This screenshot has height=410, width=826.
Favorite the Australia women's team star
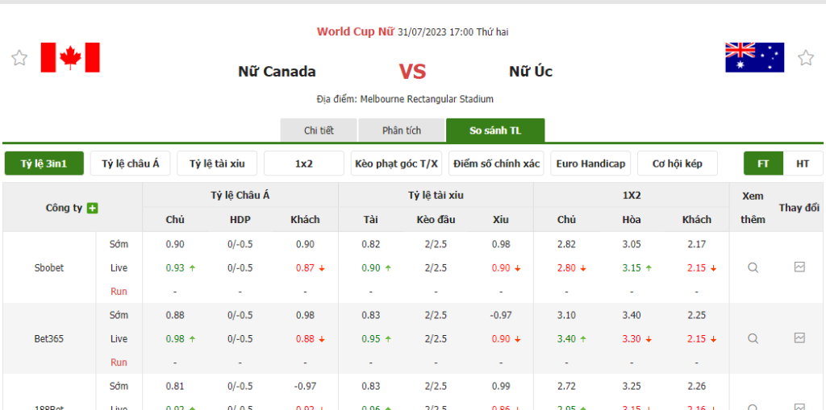click(805, 58)
